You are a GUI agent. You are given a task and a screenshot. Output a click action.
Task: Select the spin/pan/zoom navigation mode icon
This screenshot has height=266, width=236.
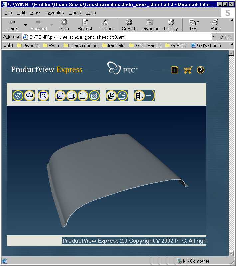[x=18, y=96]
